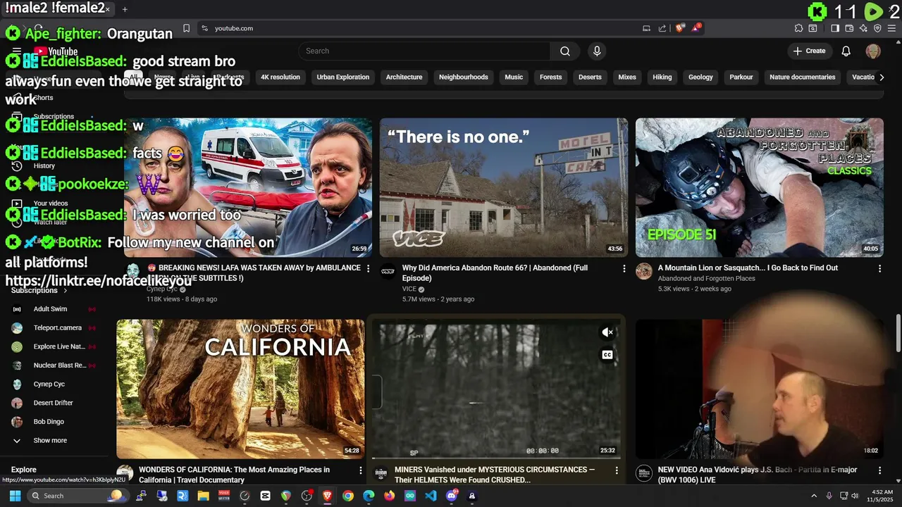Open options menu for MINERS Vanished video
Viewport: 902px width, 507px height.
[x=617, y=470]
